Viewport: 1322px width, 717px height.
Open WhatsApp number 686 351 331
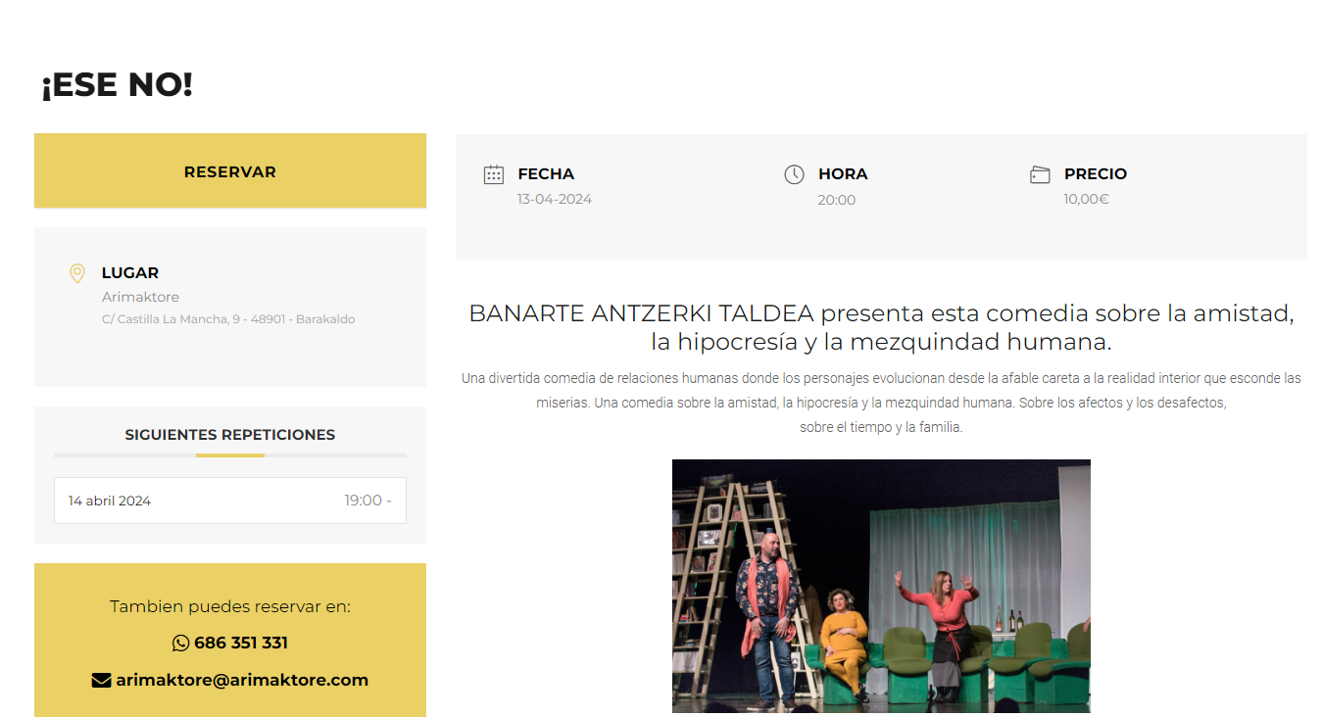click(241, 643)
